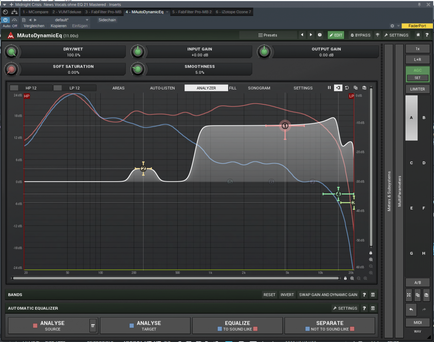Toggle the plugin power button
The height and width of the screenshot is (342, 434).
tap(5, 20)
